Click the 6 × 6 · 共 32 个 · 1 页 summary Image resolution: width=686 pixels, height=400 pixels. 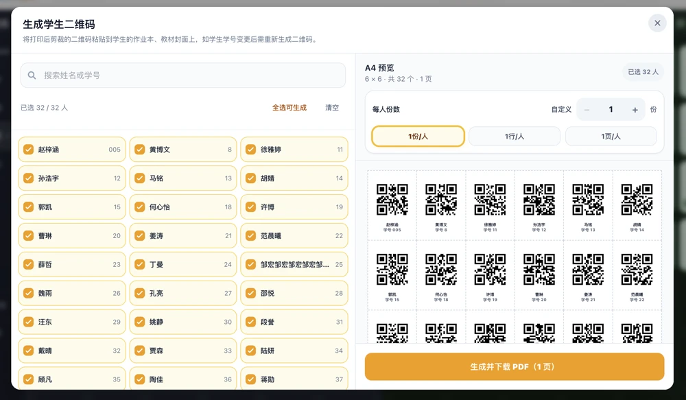398,79
